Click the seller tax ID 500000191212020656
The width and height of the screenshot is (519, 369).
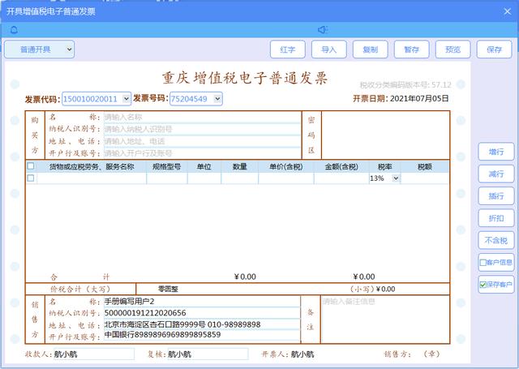[x=202, y=313]
